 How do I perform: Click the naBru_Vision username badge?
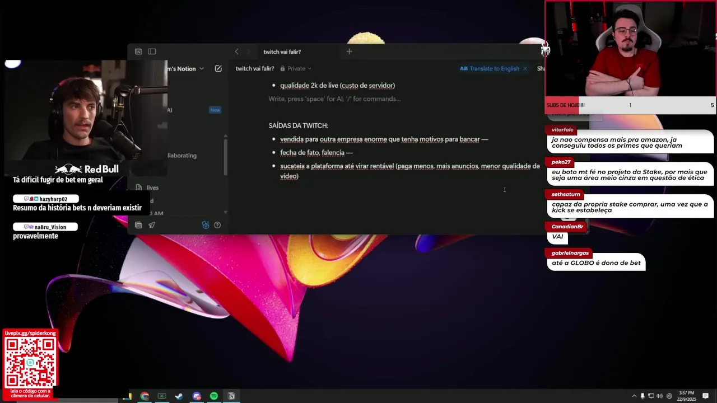pos(45,227)
